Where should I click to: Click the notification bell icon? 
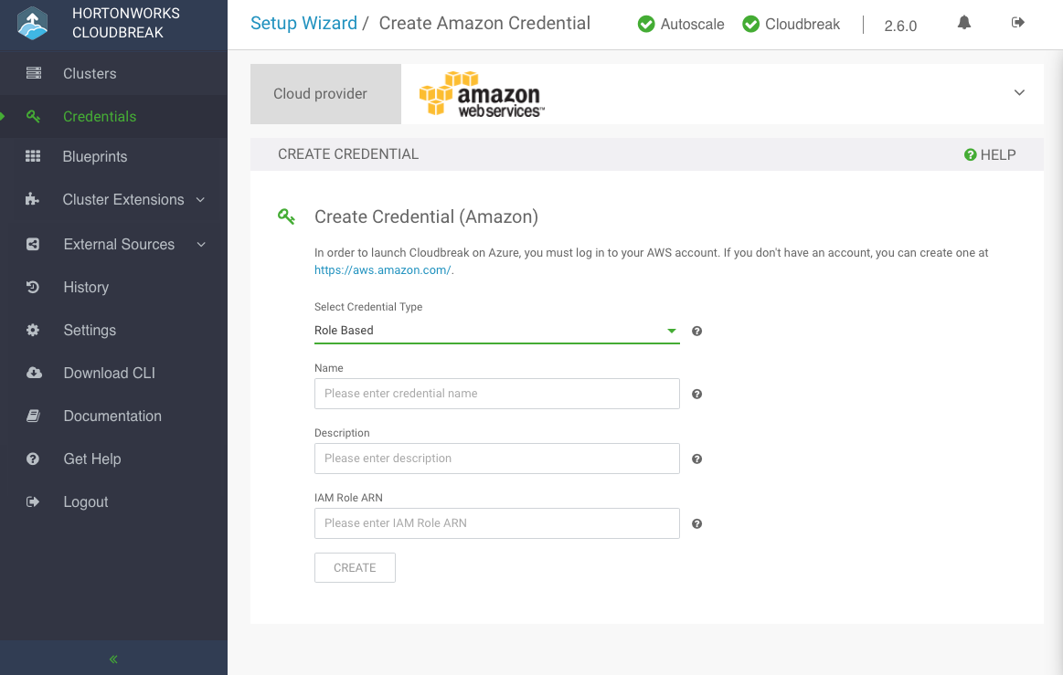pyautogui.click(x=964, y=23)
